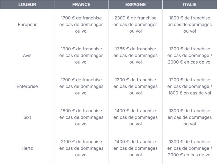The image size is (217, 164).
Task: Click Sixt's 1800 € France cell
Action: [x=81, y=117]
